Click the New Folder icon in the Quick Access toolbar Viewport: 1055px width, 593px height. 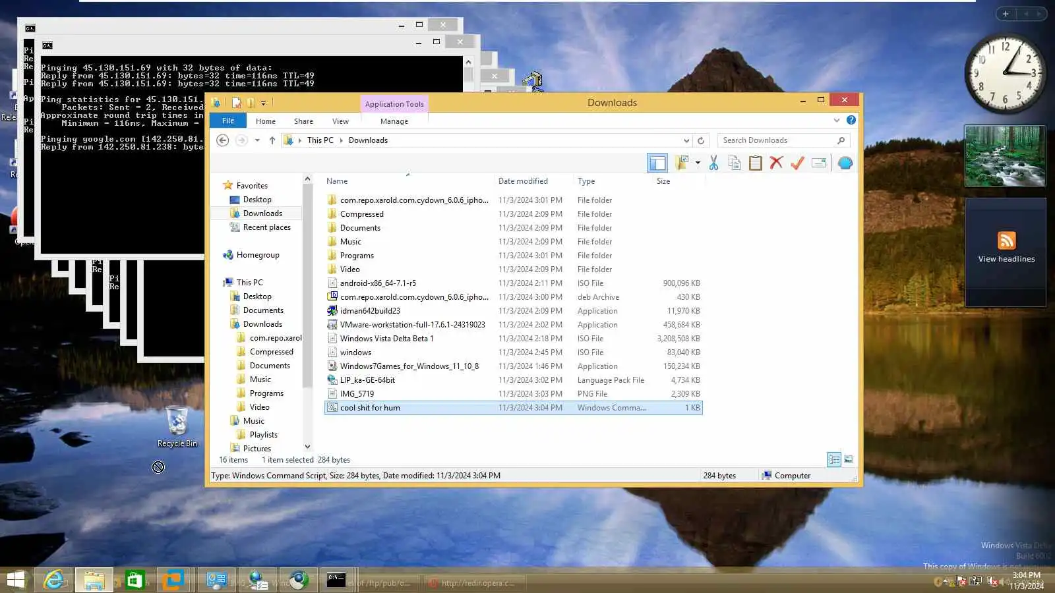coord(251,103)
